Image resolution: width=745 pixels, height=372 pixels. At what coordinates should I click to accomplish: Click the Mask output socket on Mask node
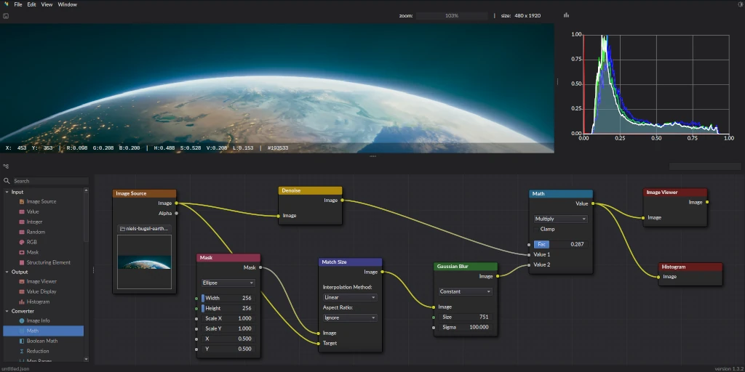260,267
